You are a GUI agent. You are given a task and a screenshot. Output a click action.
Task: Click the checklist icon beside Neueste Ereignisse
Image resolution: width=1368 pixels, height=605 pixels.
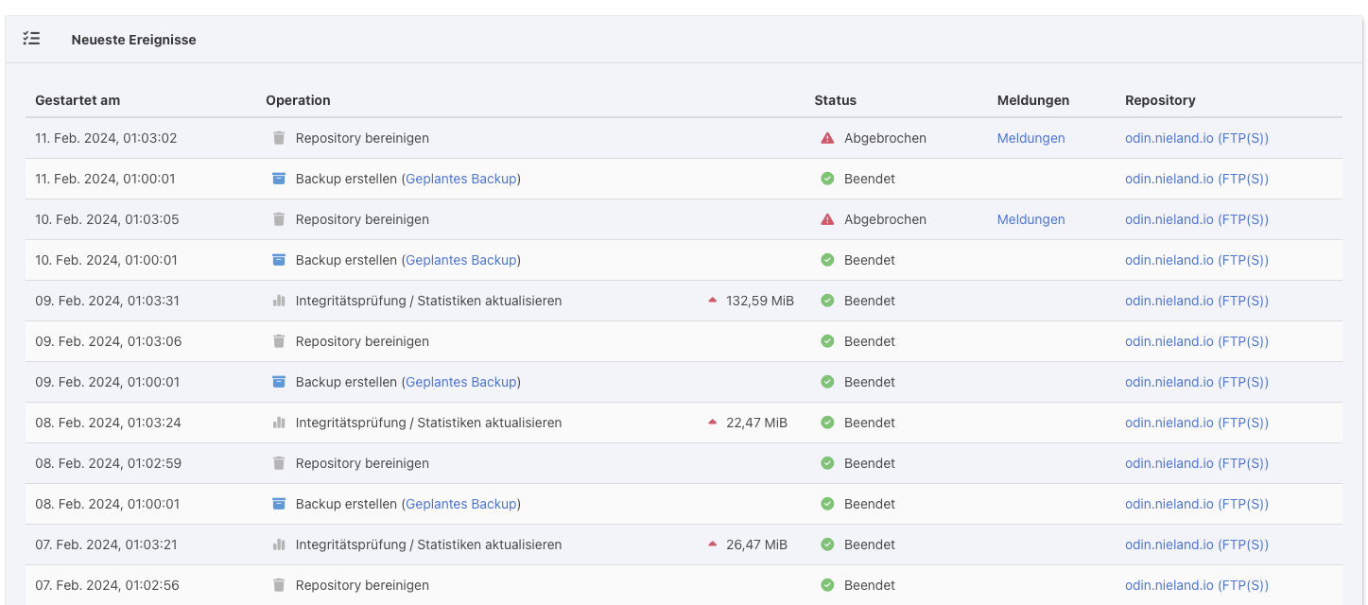[x=31, y=39]
